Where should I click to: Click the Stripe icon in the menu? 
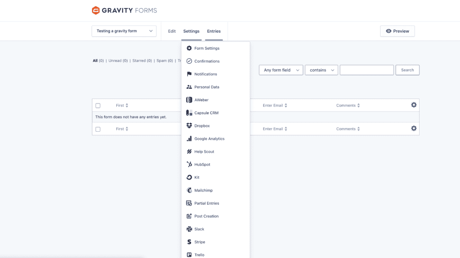coord(189,242)
